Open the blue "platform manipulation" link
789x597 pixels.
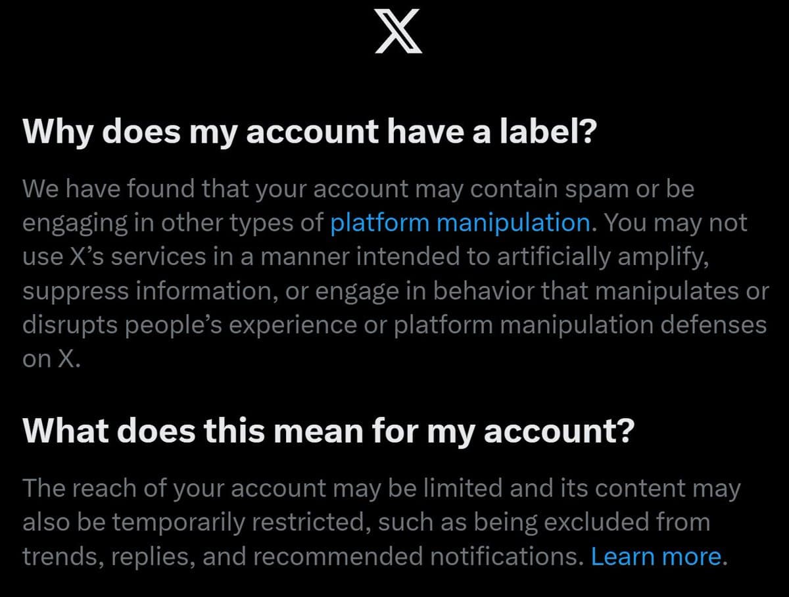tap(460, 223)
